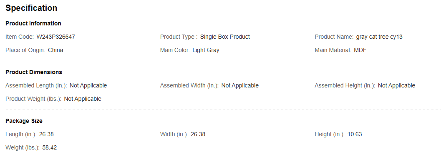Click the Item Code label
The image size is (441, 157).
[x=20, y=37]
